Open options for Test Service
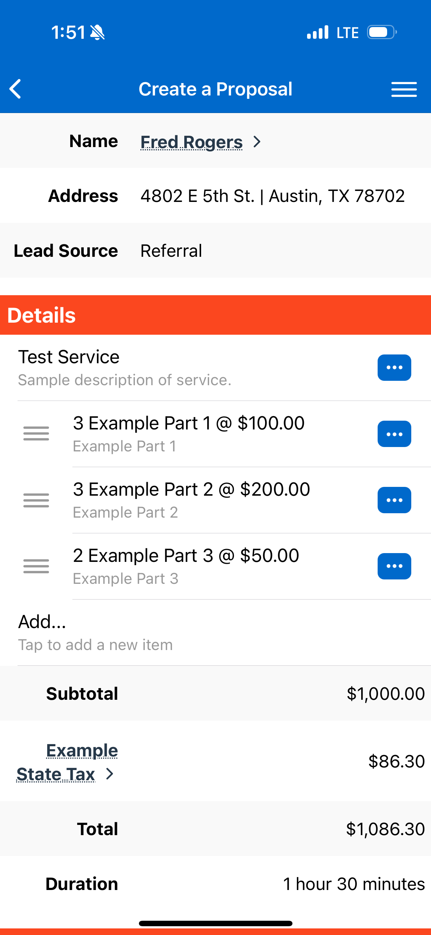The image size is (431, 935). [x=394, y=368]
